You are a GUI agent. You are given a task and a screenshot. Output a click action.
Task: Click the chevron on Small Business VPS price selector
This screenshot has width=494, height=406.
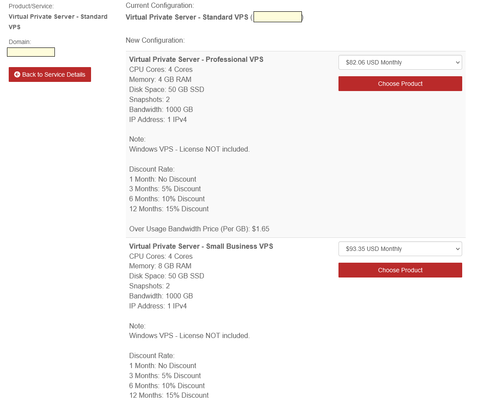click(x=458, y=249)
